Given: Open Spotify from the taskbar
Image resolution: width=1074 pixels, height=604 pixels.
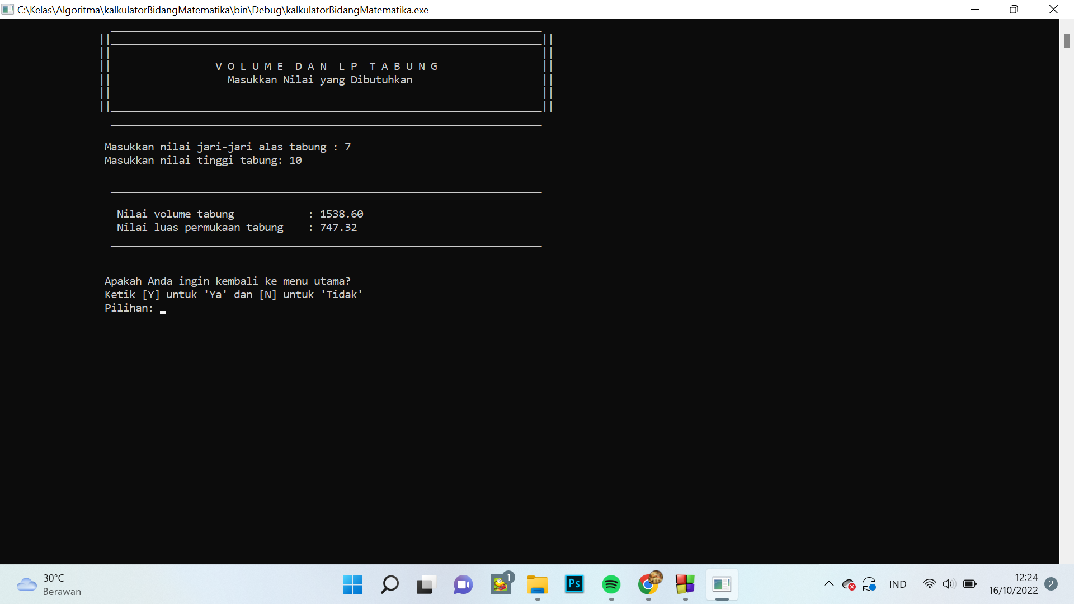Looking at the screenshot, I should point(611,584).
